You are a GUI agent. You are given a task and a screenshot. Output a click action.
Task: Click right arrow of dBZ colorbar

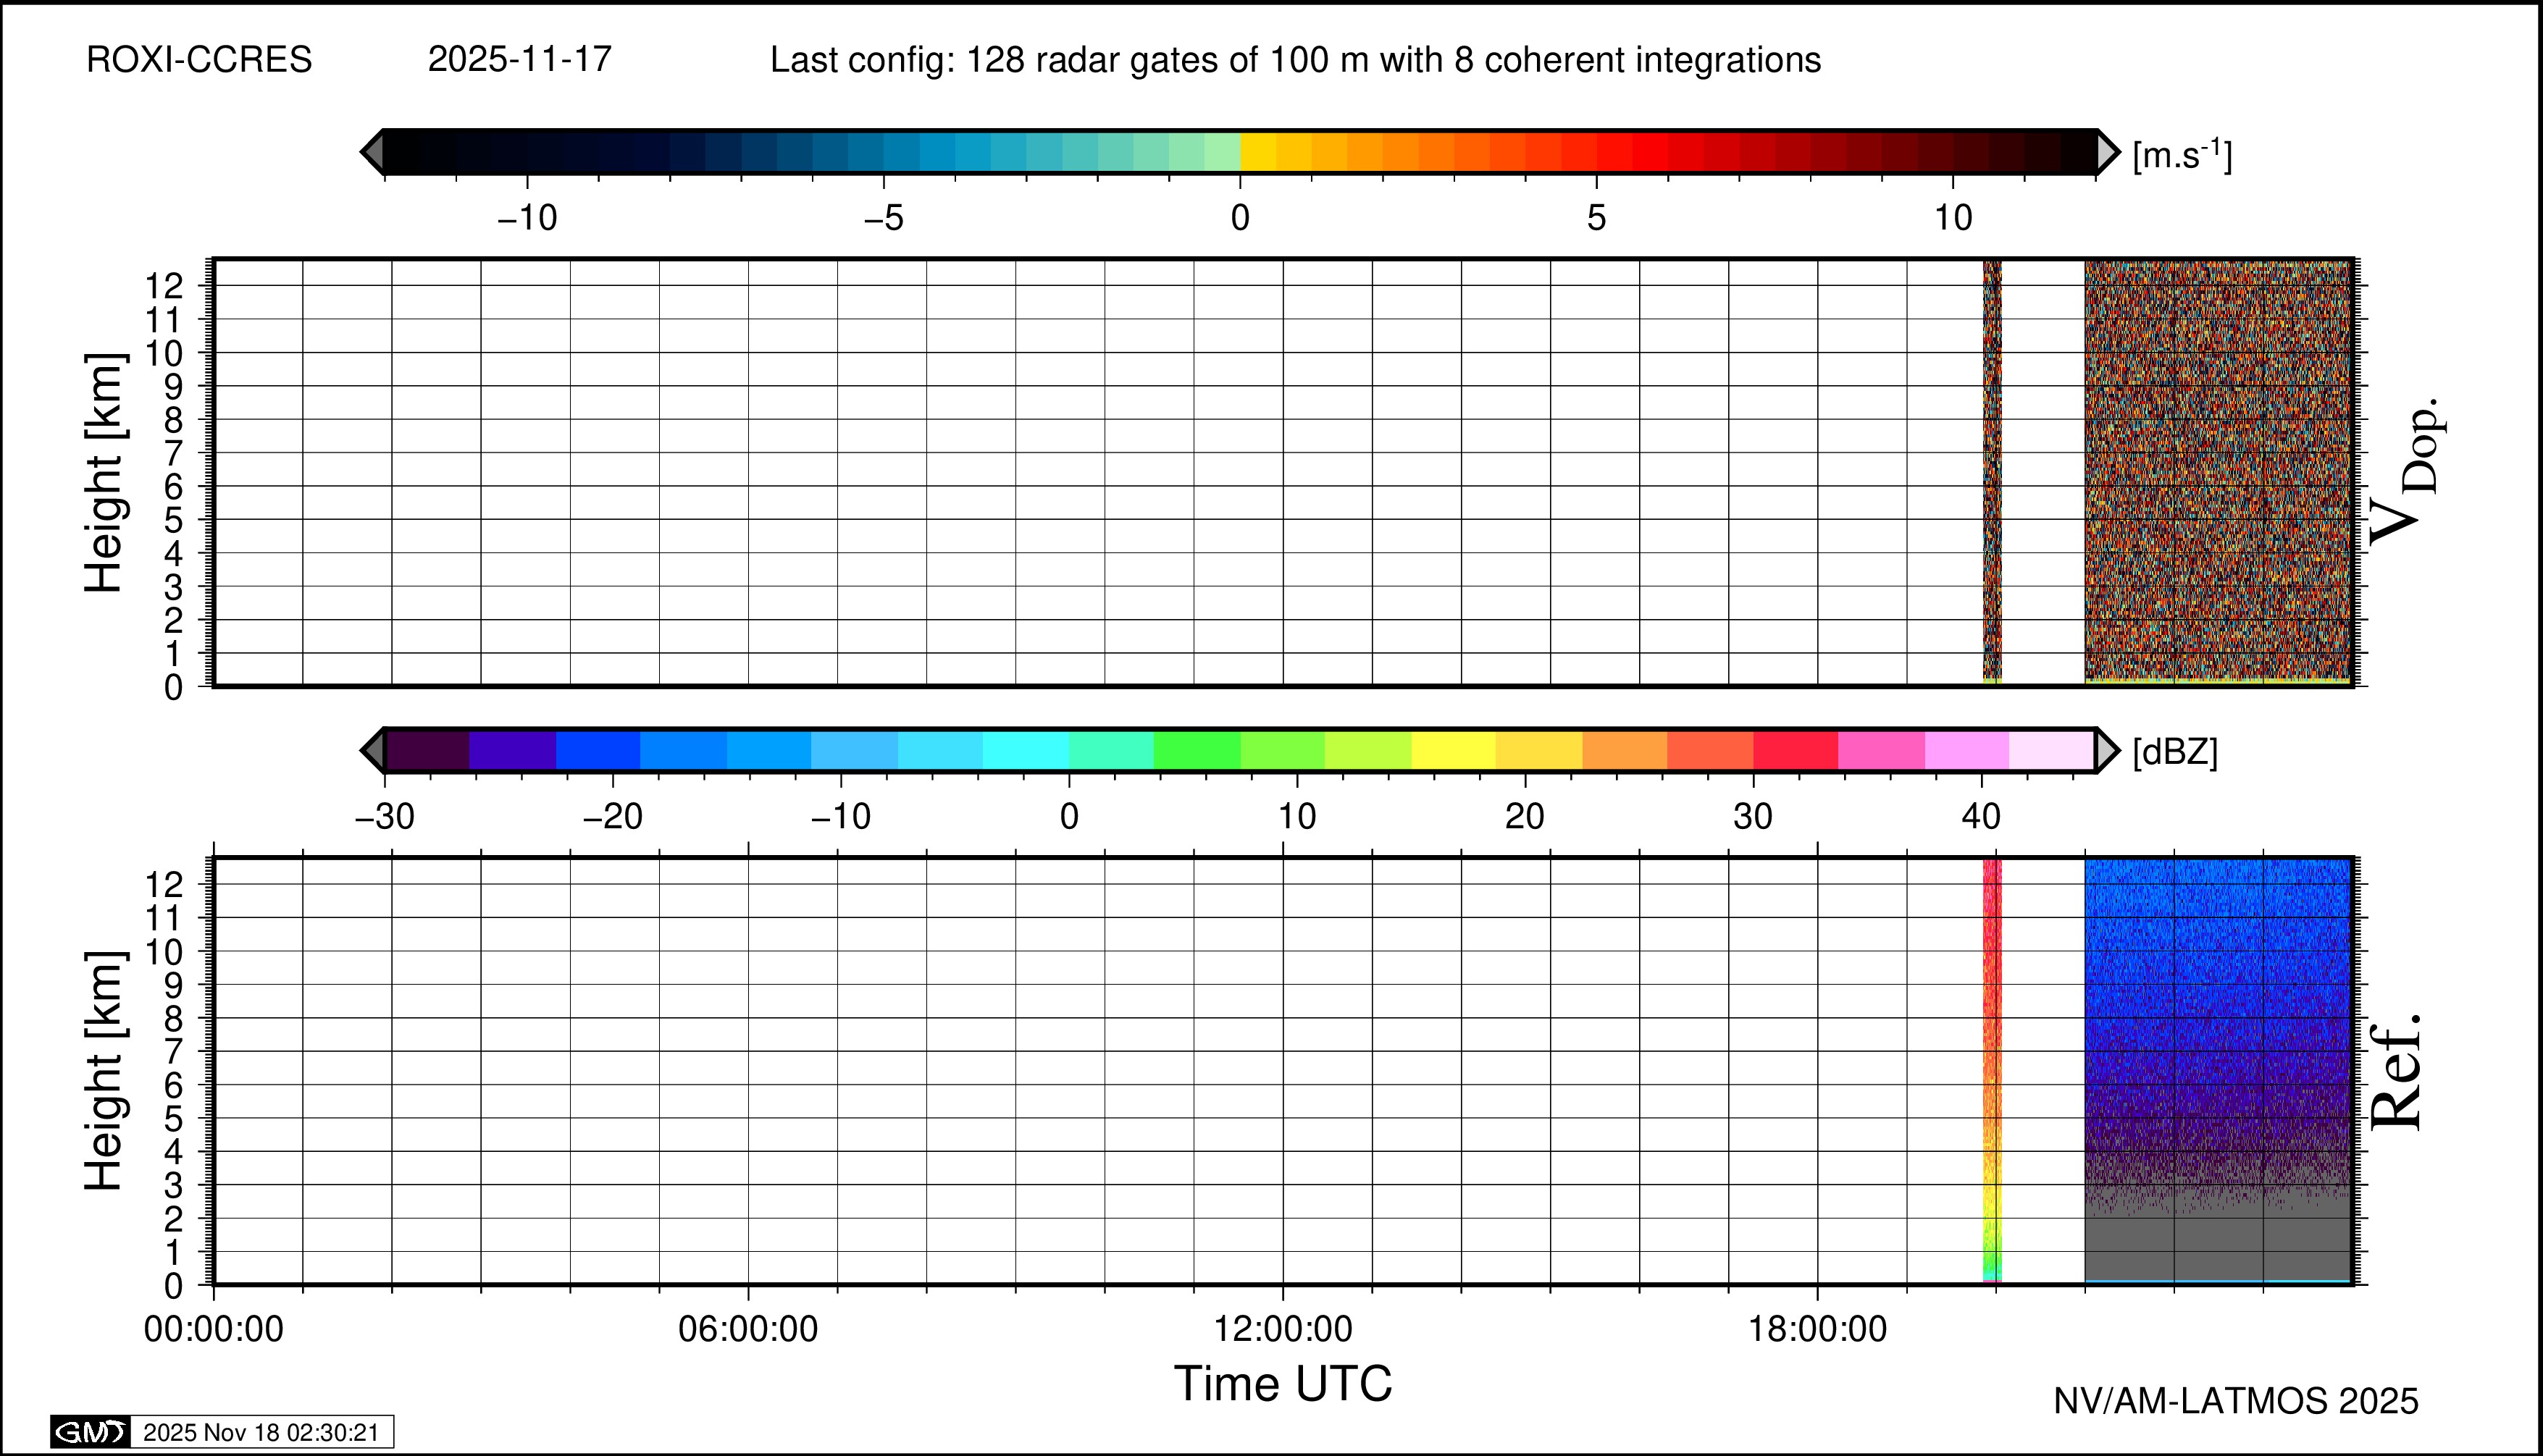click(2107, 750)
